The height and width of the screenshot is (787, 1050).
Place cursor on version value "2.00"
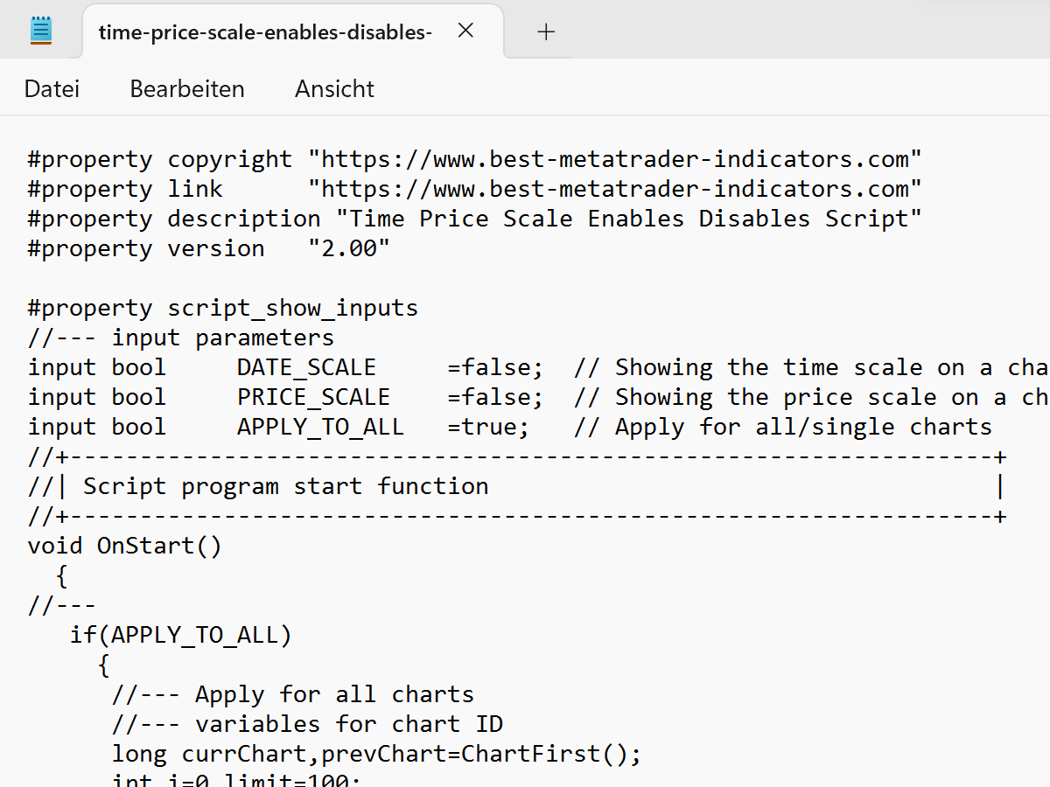pyautogui.click(x=348, y=249)
